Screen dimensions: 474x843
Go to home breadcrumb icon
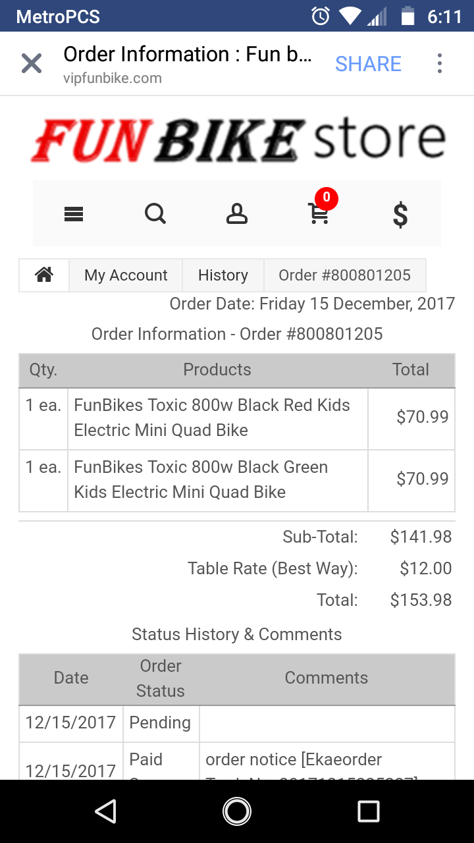point(44,275)
